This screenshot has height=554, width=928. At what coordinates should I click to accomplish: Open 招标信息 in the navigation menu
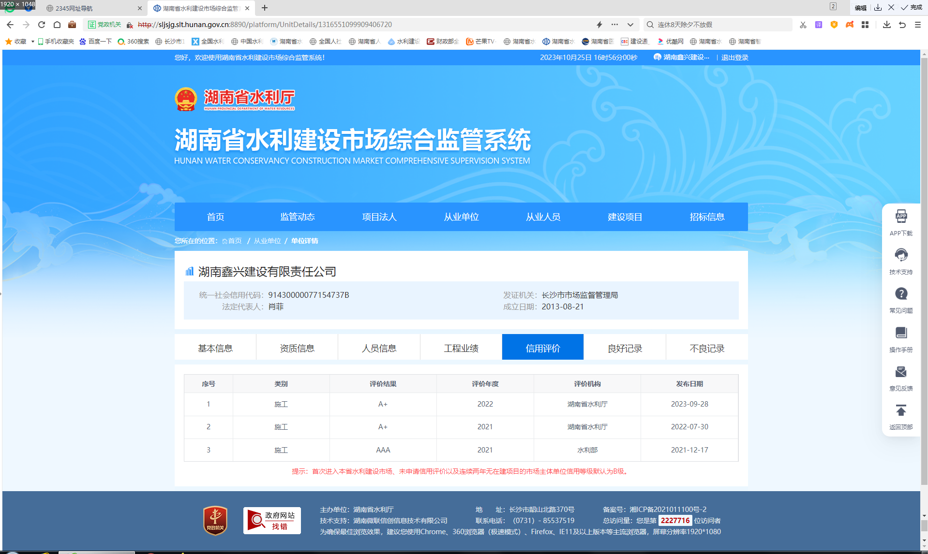[x=706, y=217]
